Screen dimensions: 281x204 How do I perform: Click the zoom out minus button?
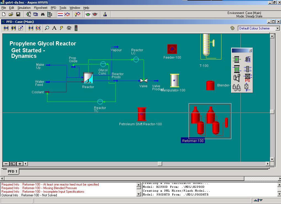6,164
